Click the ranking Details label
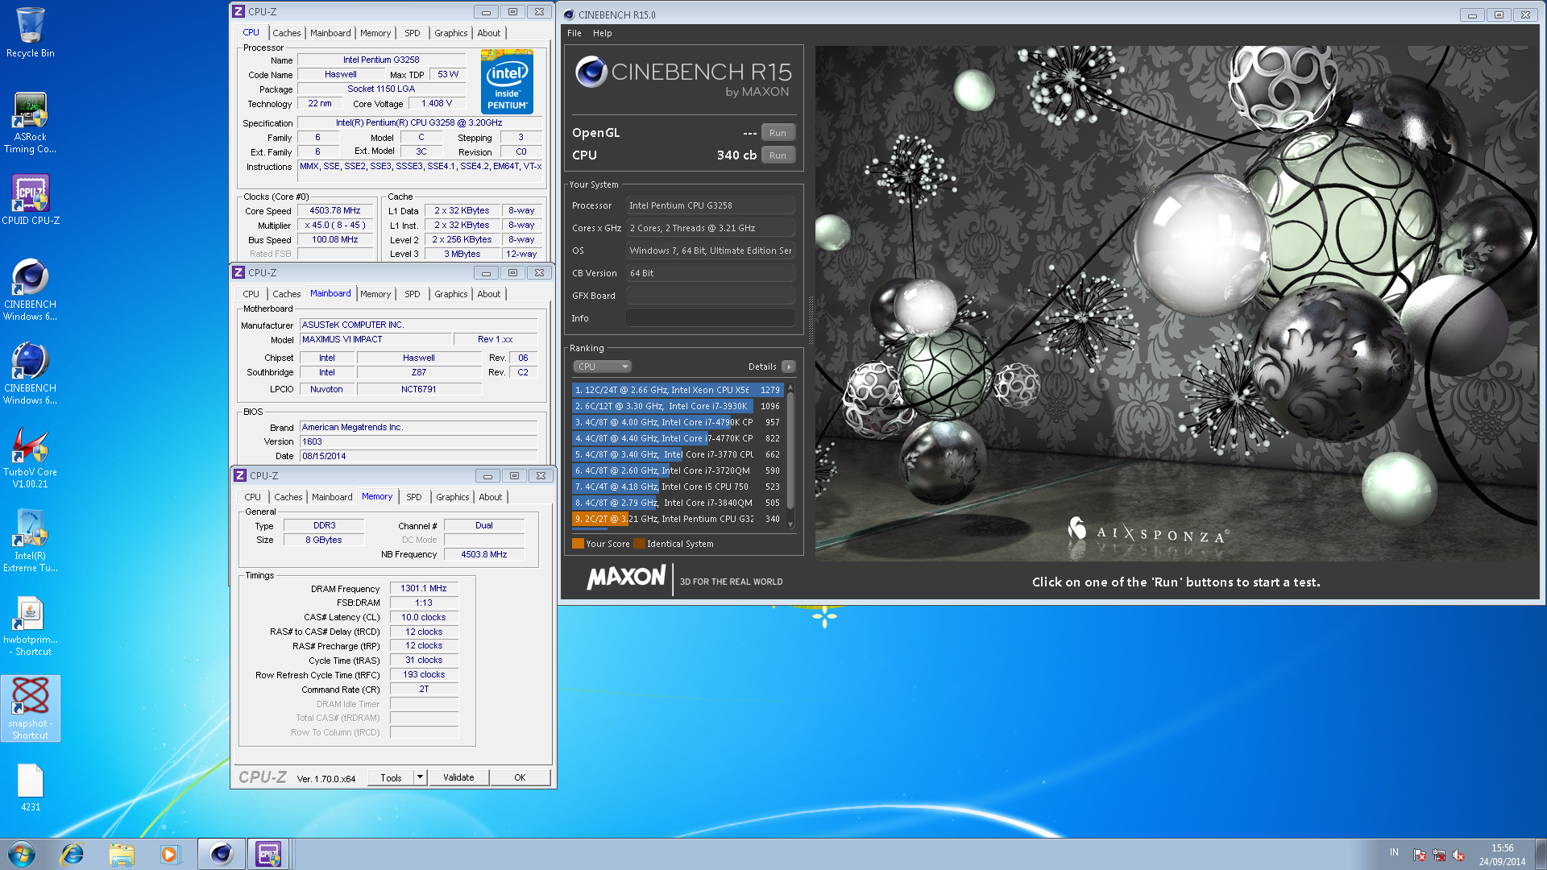This screenshot has height=870, width=1547. 762,367
